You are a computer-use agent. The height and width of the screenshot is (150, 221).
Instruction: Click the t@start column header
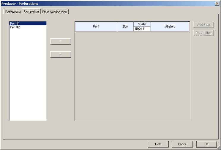pos(170,26)
